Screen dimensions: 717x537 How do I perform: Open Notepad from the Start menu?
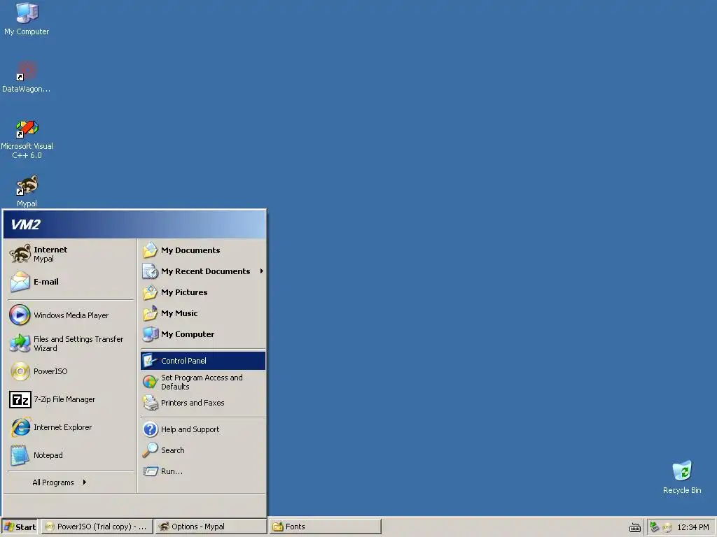tap(71, 455)
